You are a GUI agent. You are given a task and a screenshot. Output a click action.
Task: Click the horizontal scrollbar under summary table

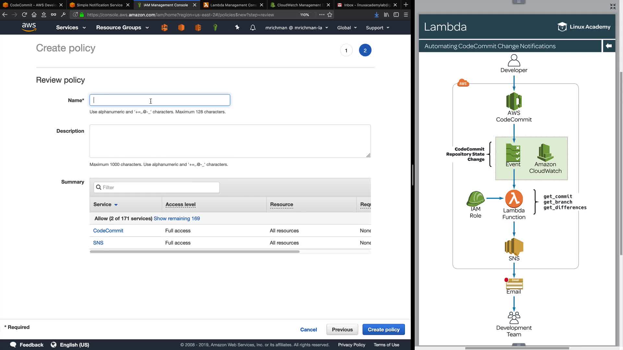[195, 251]
